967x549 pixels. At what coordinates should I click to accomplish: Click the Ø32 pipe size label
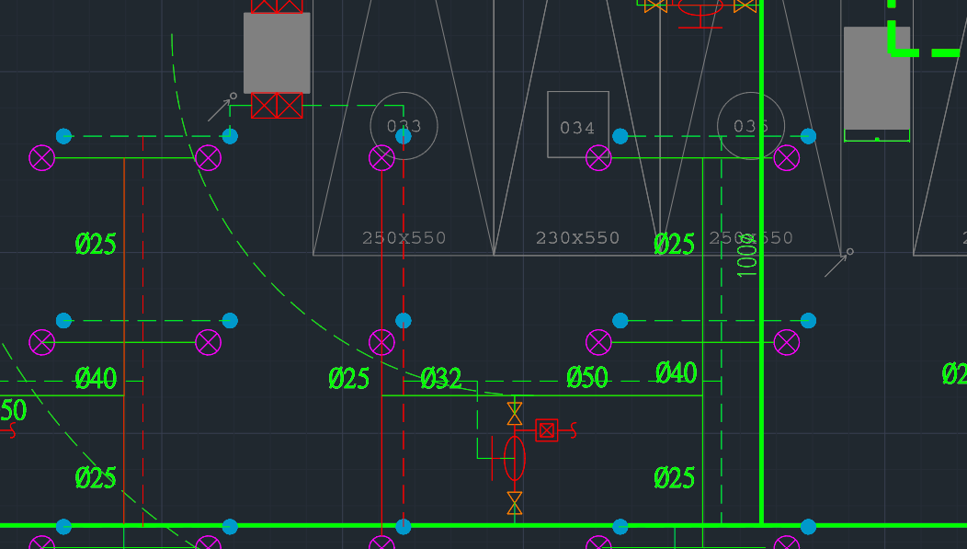pos(439,378)
